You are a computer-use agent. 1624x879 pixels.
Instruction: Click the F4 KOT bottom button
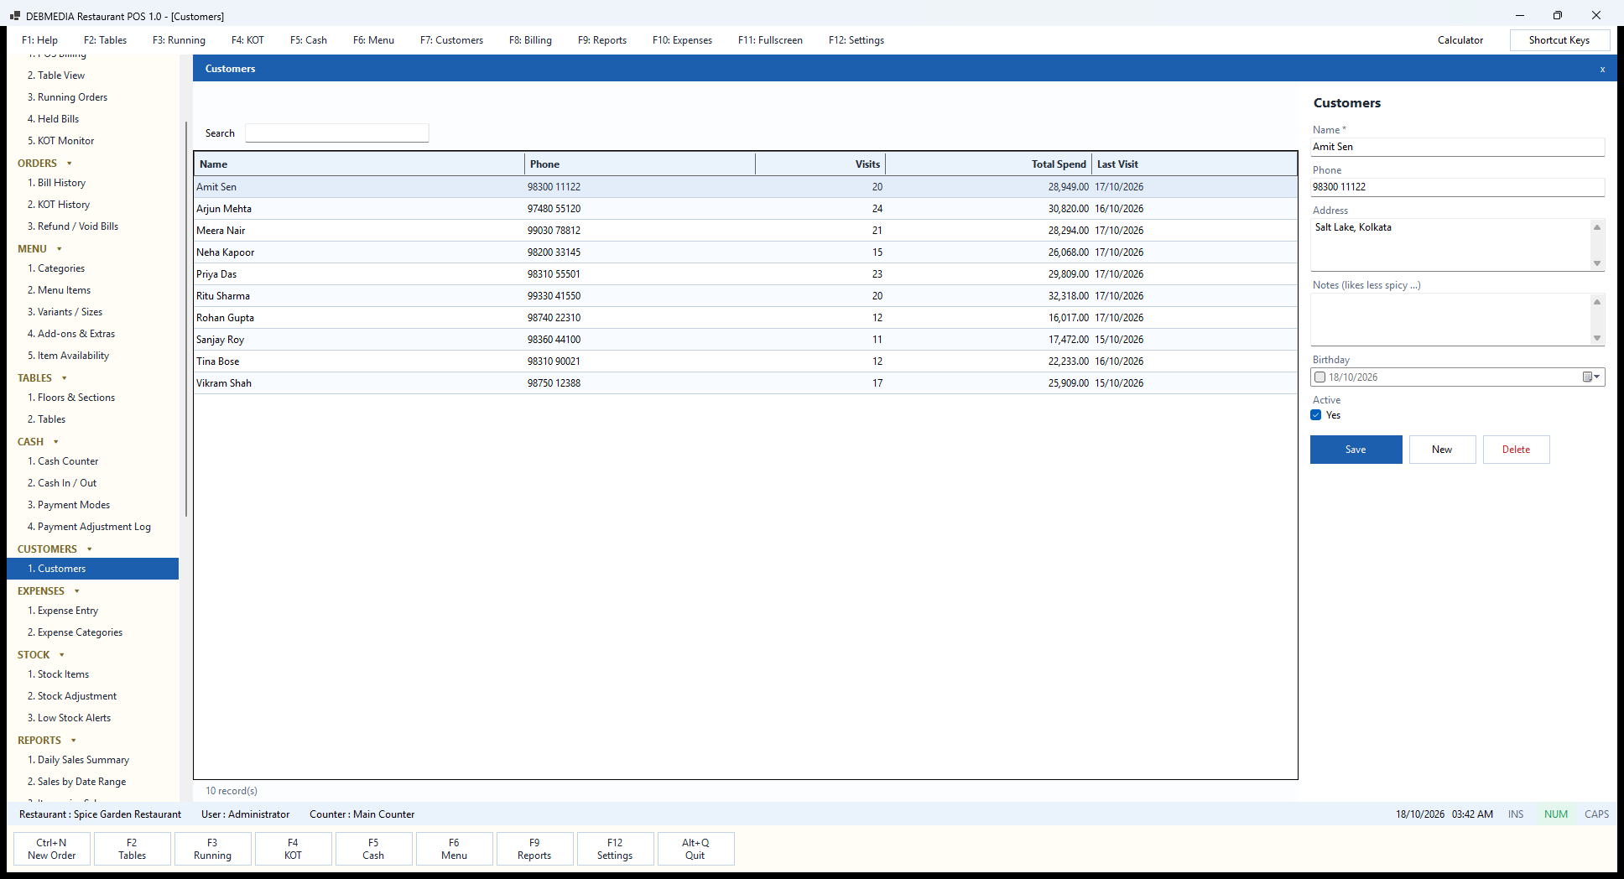tap(293, 849)
